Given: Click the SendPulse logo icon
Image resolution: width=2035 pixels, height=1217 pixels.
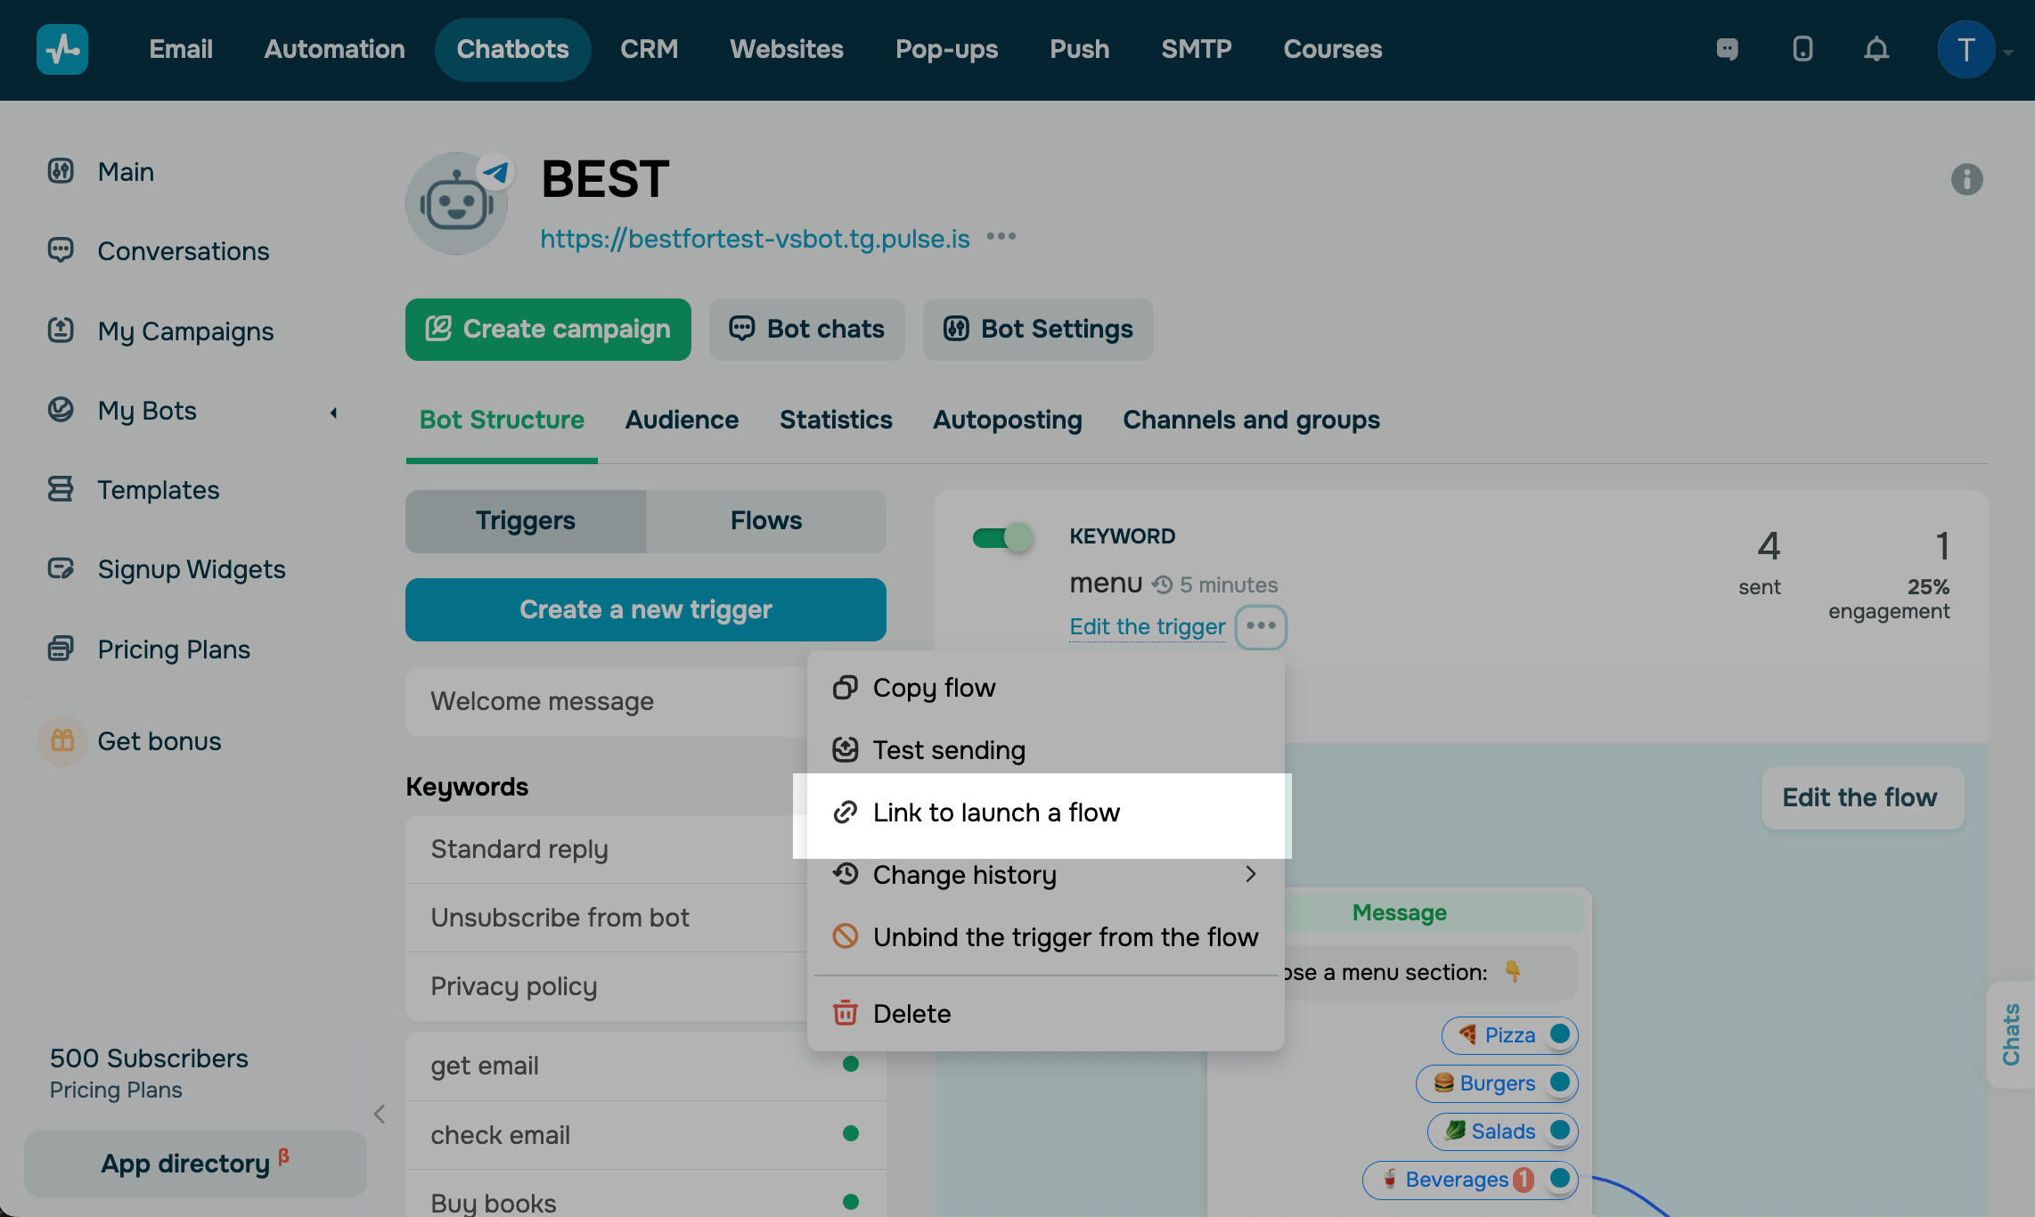Looking at the screenshot, I should [62, 49].
